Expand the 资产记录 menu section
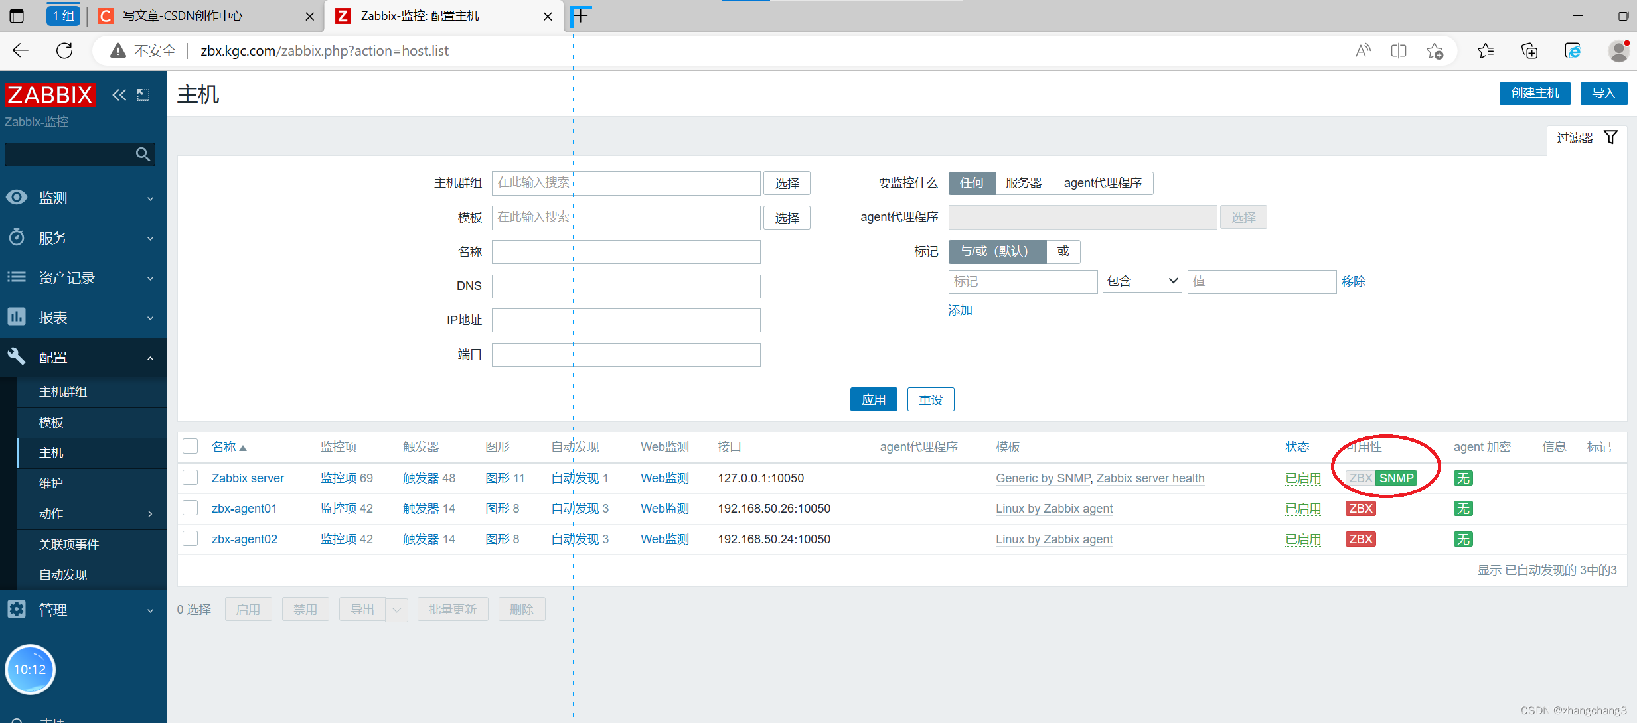This screenshot has width=1637, height=723. click(84, 277)
